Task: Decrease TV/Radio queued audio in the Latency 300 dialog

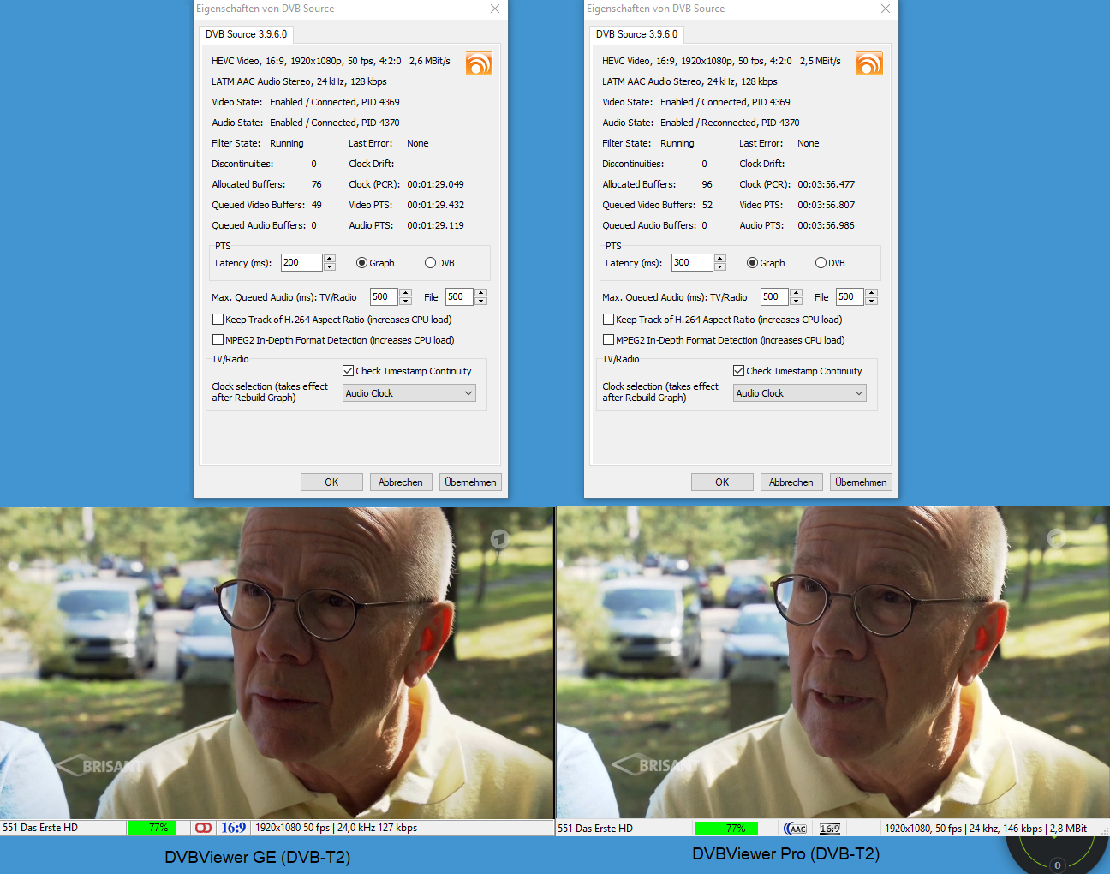Action: [x=796, y=301]
